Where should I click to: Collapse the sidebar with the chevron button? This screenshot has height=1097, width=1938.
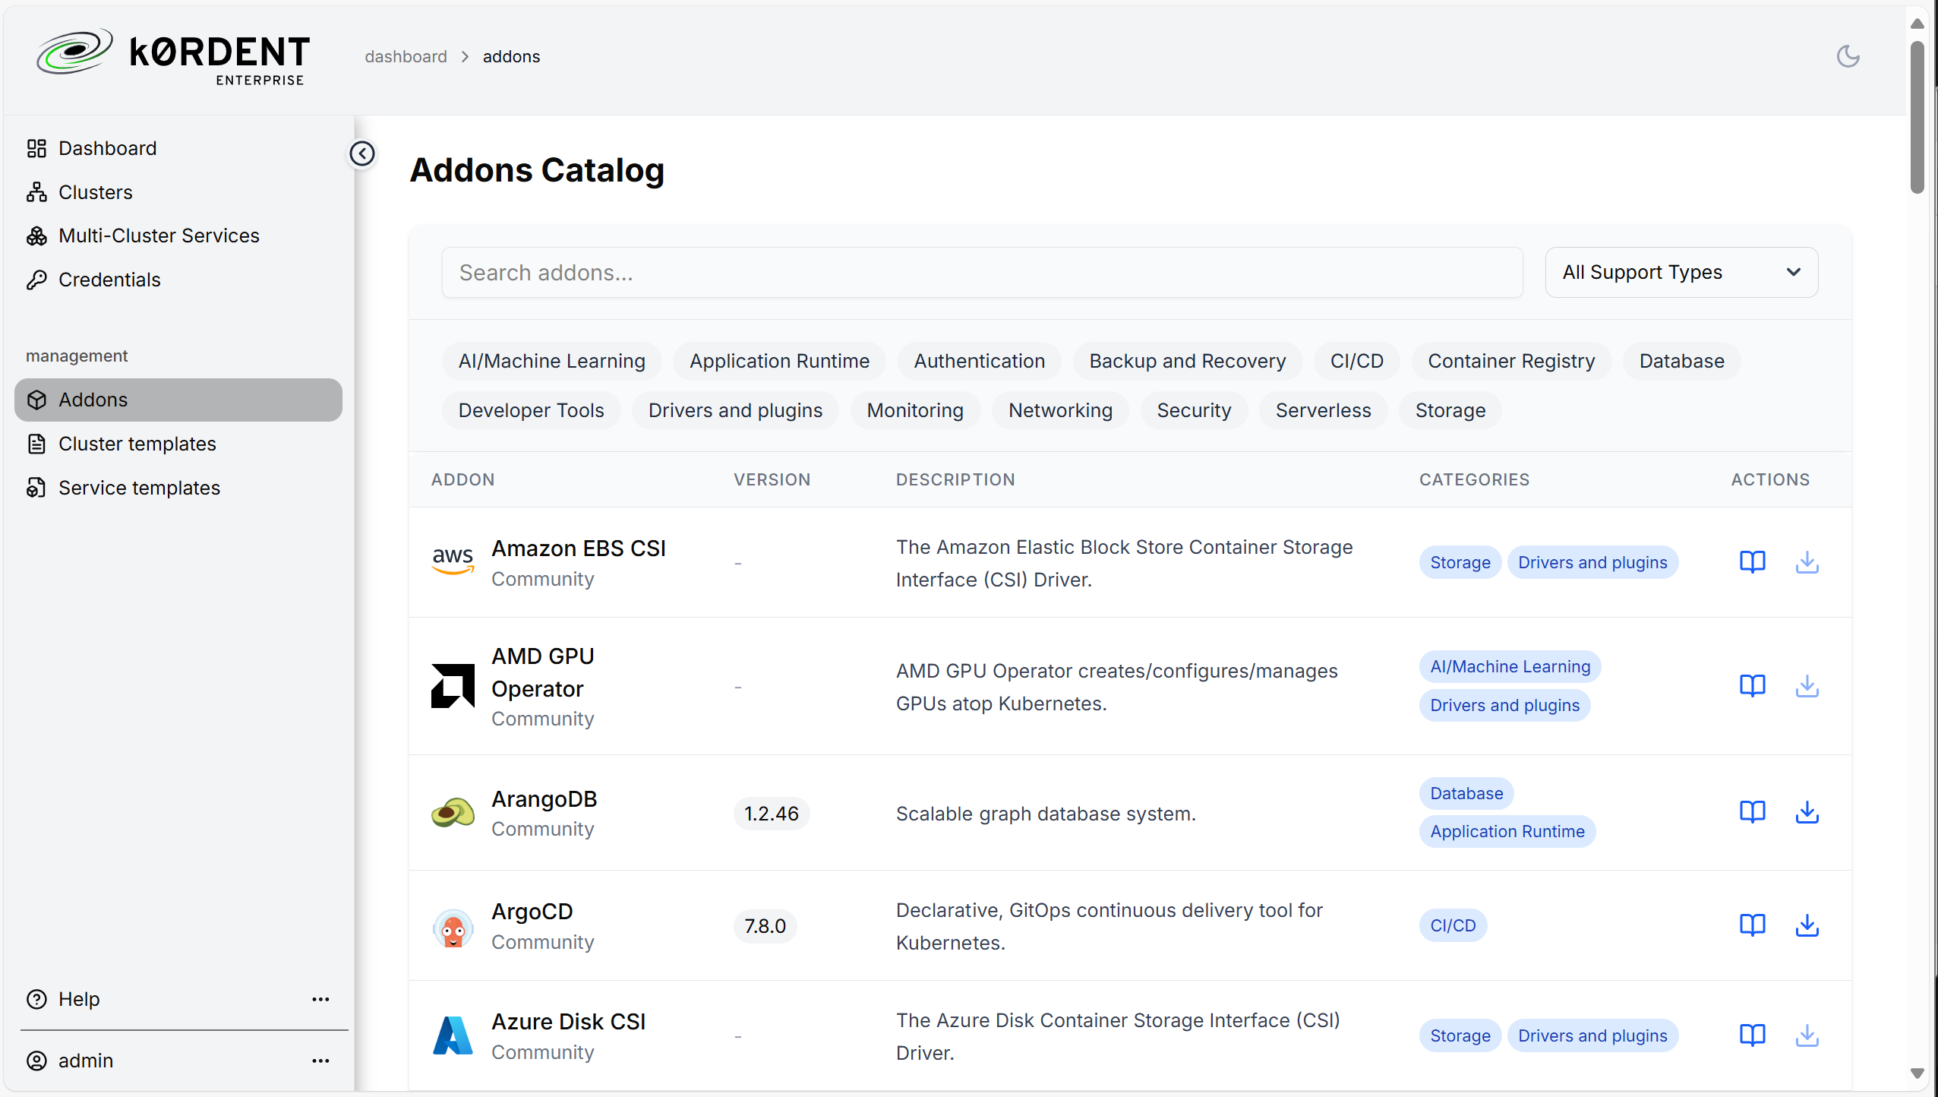[362, 154]
